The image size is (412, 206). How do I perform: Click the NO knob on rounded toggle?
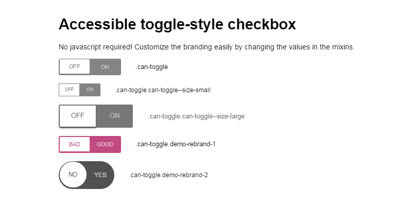pyautogui.click(x=73, y=175)
